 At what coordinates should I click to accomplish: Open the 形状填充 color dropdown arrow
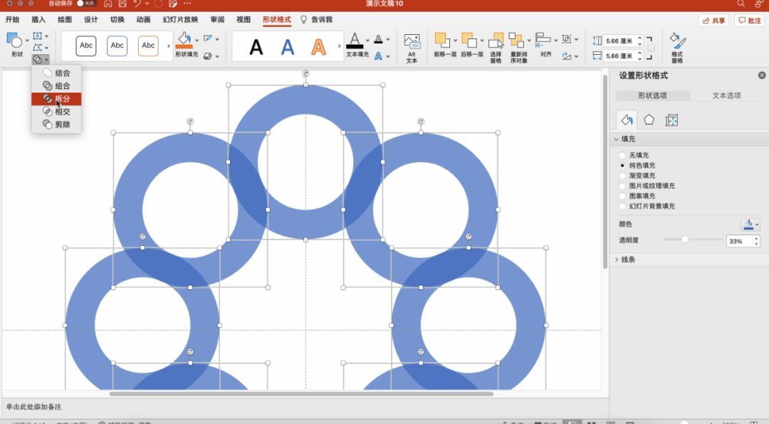(x=197, y=40)
